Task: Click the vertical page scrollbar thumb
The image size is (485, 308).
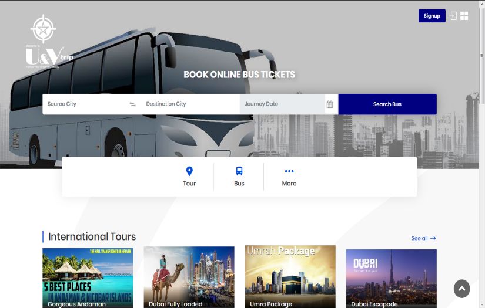Action: (x=481, y=56)
